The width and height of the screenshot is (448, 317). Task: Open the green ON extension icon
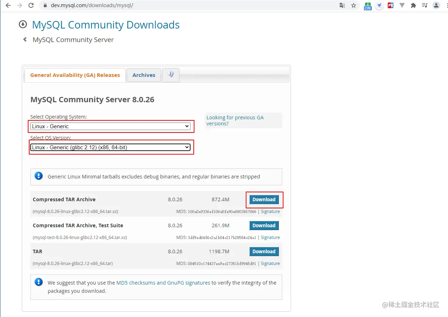[x=368, y=6]
